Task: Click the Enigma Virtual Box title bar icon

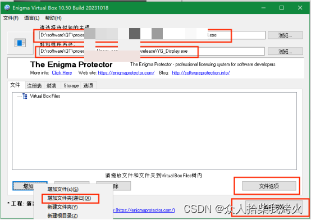Action: [x=7, y=8]
